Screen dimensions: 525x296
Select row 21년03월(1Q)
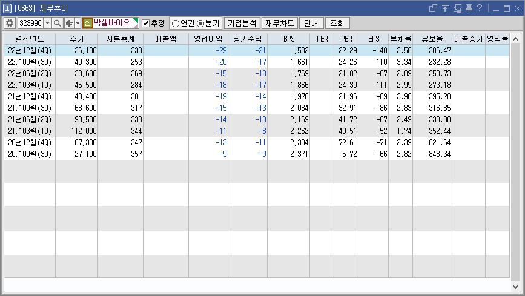(257, 131)
